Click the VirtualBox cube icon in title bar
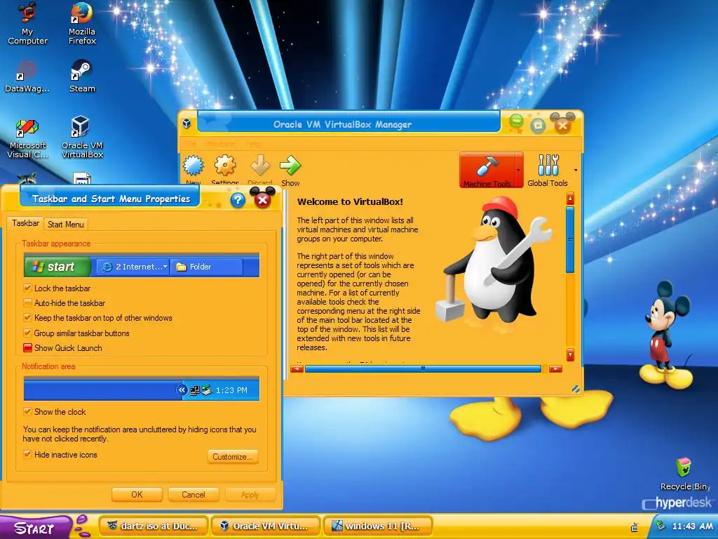Screen dimensions: 718x539 [187, 124]
